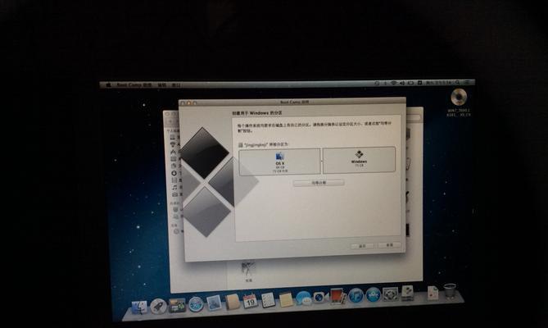548x328 pixels.
Task: Click the music note item in background Finder sidebar
Action: (x=174, y=188)
